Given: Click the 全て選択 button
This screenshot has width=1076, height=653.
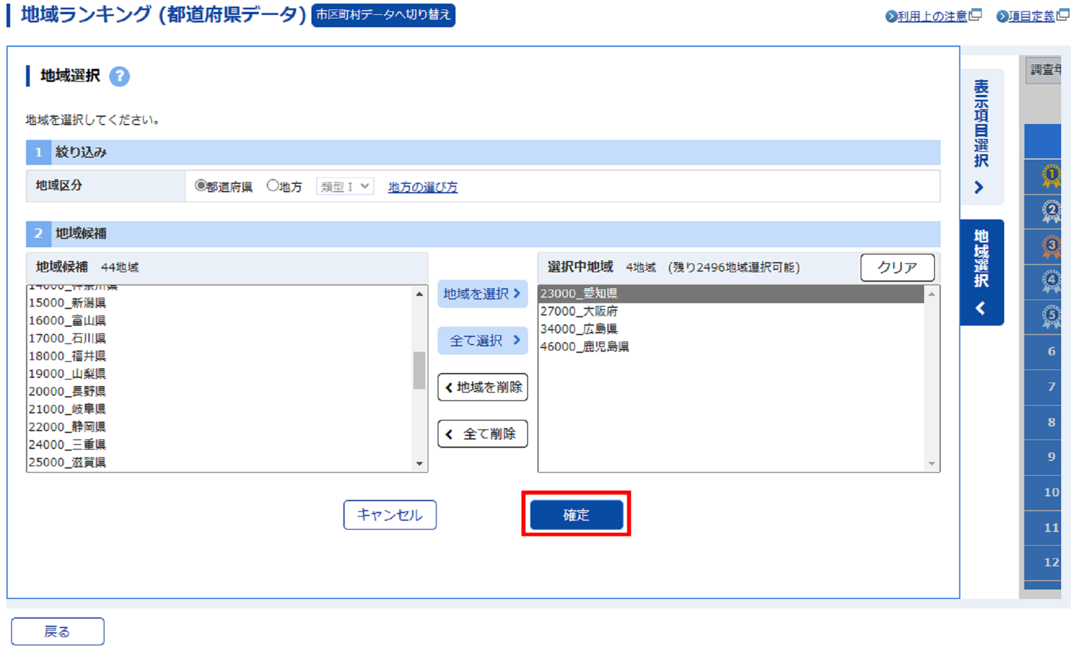Looking at the screenshot, I should [482, 340].
